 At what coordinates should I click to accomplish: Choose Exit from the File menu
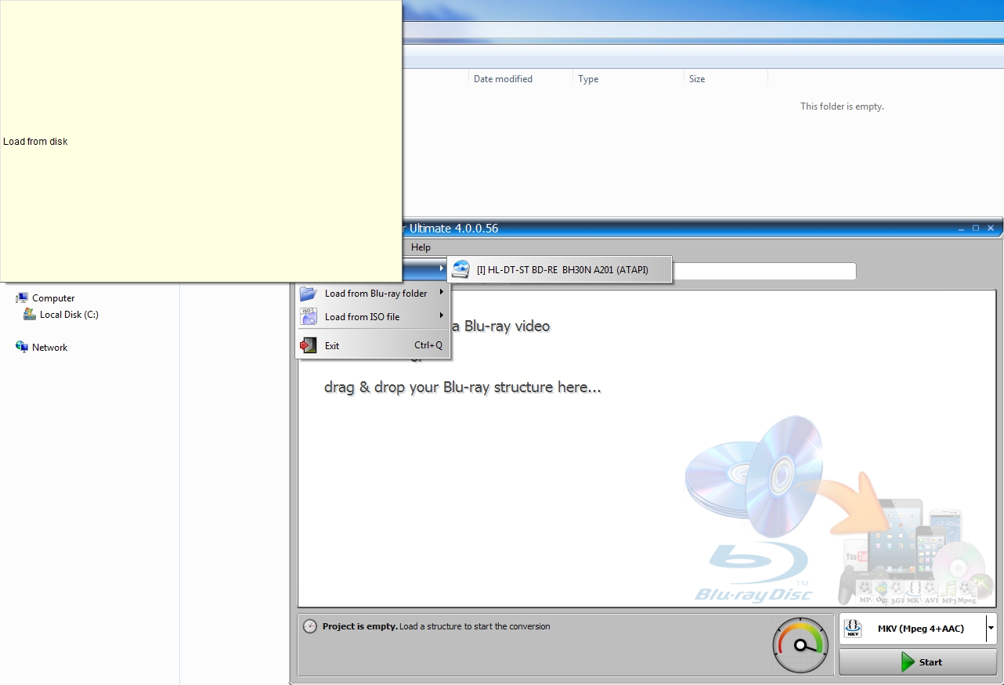373,345
